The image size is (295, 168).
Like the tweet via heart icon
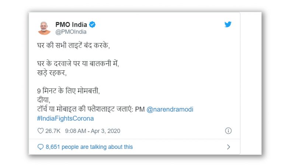click(41, 131)
